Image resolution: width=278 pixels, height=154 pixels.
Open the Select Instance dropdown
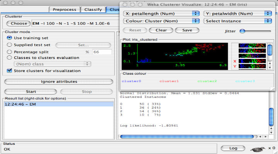[x=237, y=21]
